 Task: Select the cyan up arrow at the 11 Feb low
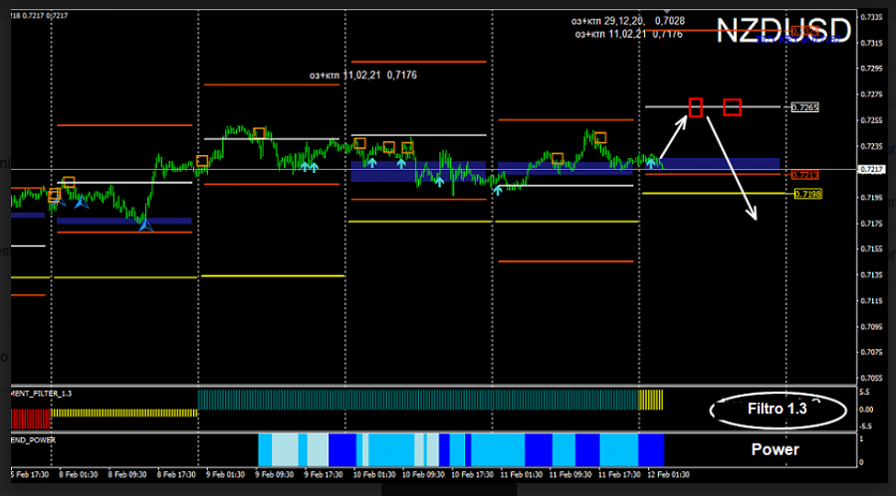[x=498, y=189]
